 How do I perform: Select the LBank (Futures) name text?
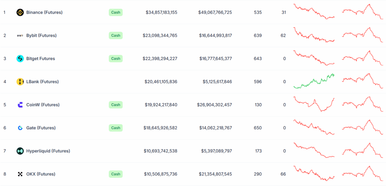[42, 81]
